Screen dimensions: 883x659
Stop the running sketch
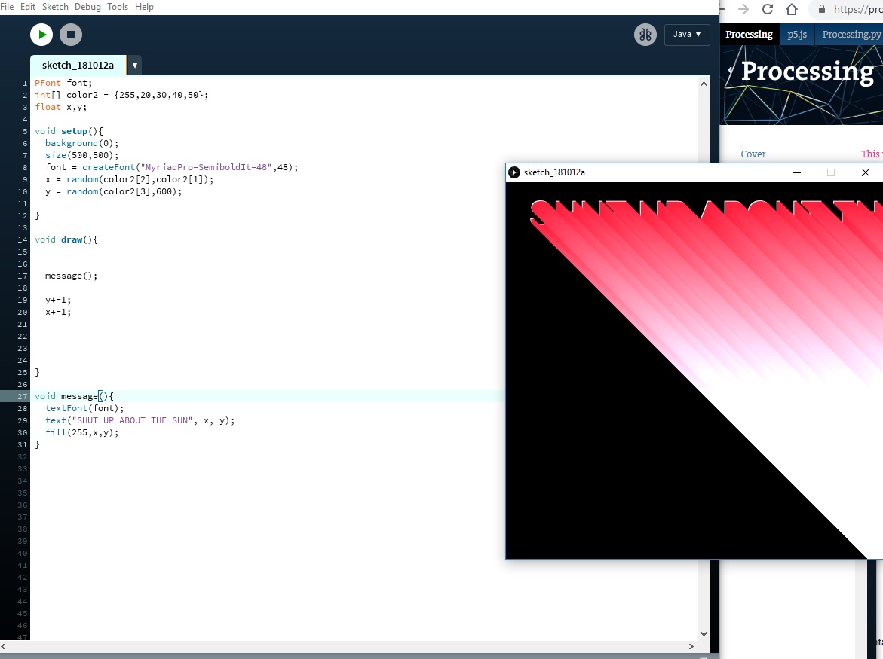point(71,35)
